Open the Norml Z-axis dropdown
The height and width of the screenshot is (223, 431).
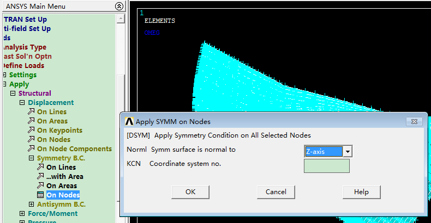pos(348,151)
